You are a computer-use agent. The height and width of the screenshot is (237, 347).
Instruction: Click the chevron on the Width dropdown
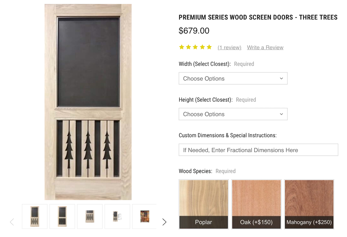pyautogui.click(x=281, y=78)
